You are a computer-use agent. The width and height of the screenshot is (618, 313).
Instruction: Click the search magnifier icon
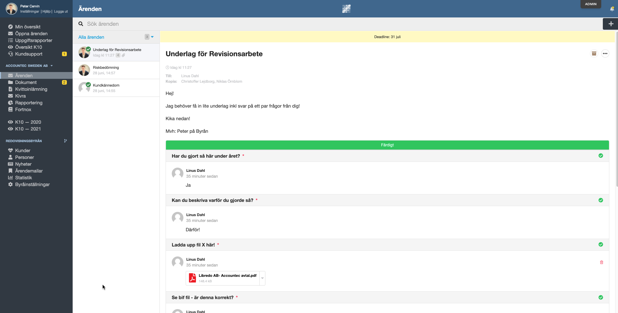pos(81,24)
